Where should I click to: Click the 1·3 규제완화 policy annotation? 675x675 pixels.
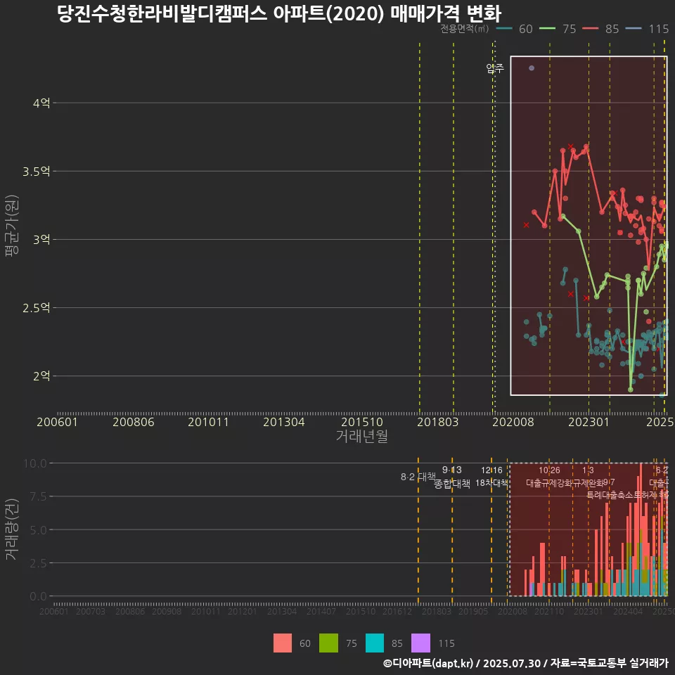pos(588,477)
